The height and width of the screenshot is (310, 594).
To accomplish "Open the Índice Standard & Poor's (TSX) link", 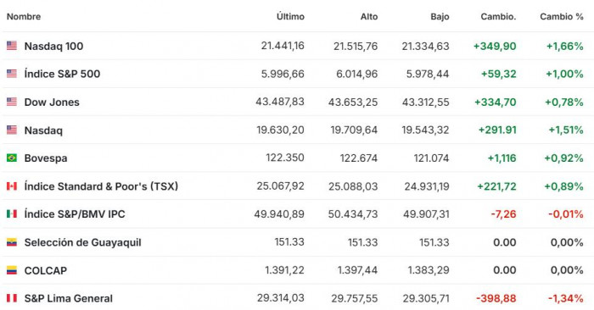I will pos(101,186).
